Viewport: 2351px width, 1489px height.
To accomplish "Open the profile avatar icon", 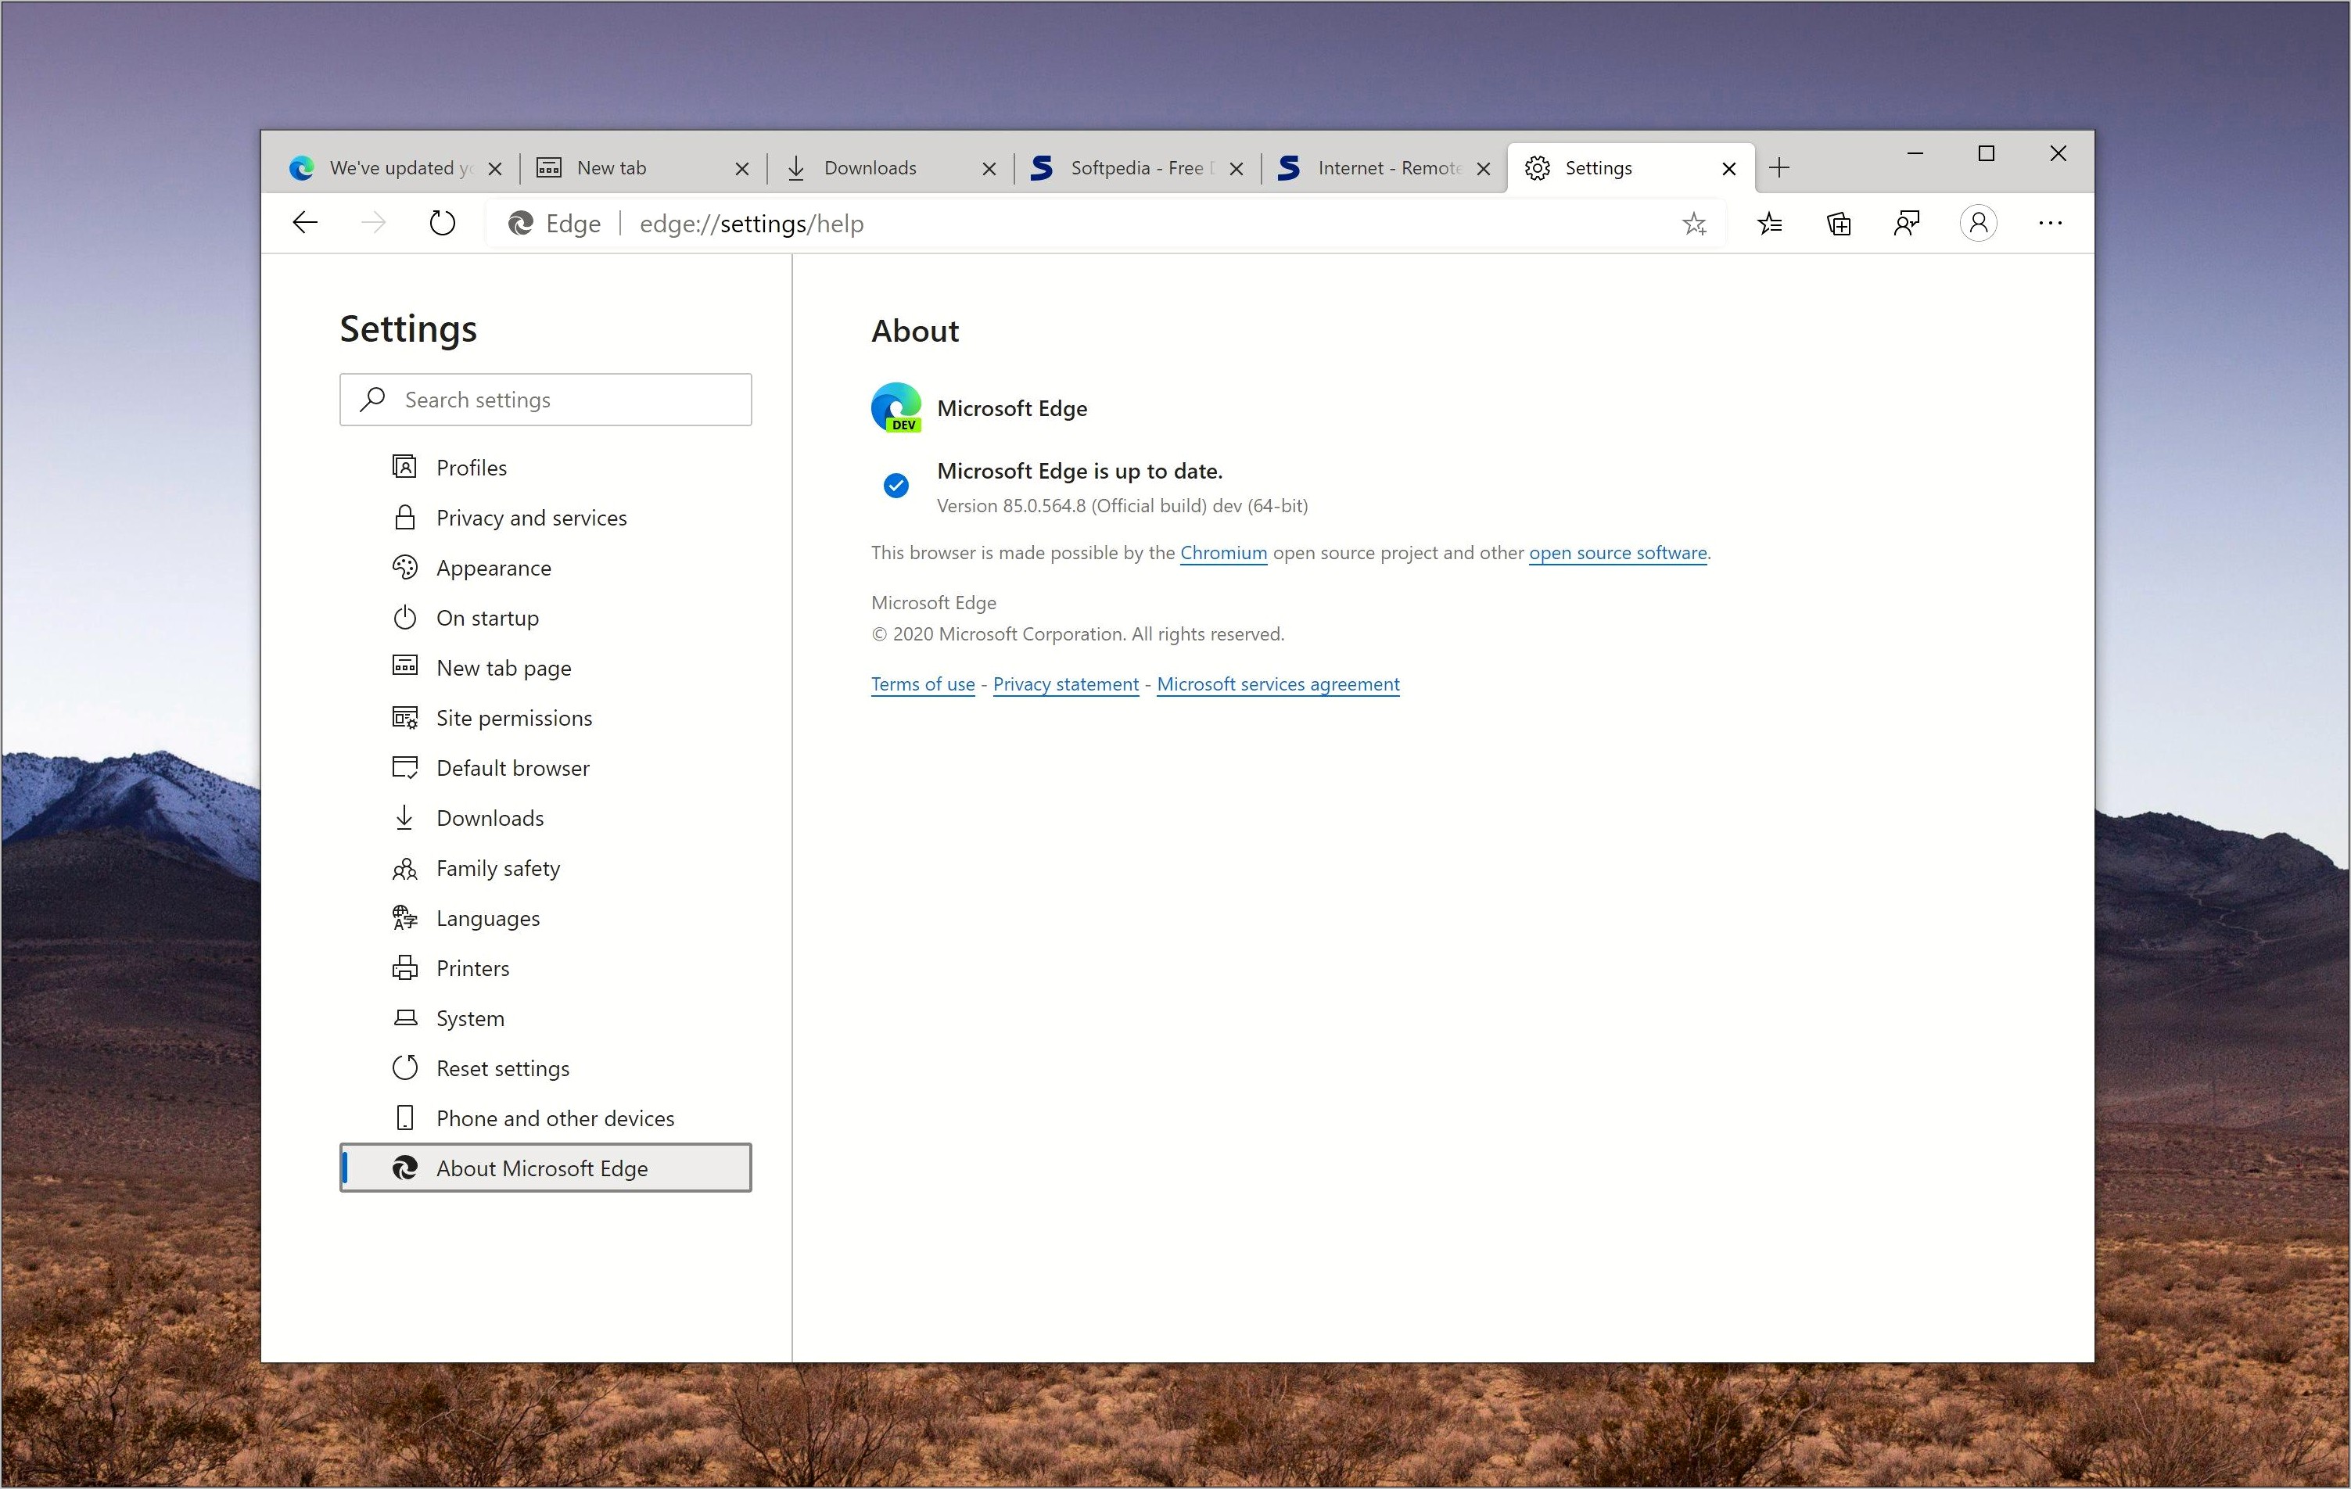I will click(x=1978, y=224).
